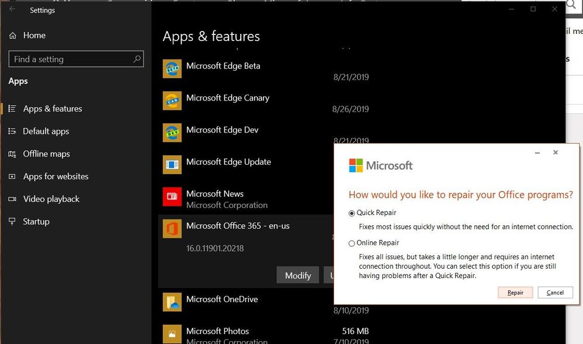Cancel the Office repair dialog
The image size is (583, 344).
[x=555, y=293]
